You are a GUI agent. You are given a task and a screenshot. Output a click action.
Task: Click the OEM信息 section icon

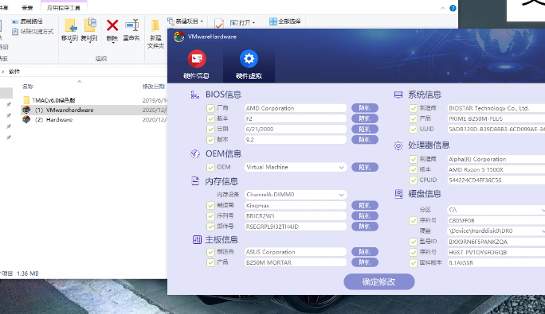pyautogui.click(x=195, y=153)
